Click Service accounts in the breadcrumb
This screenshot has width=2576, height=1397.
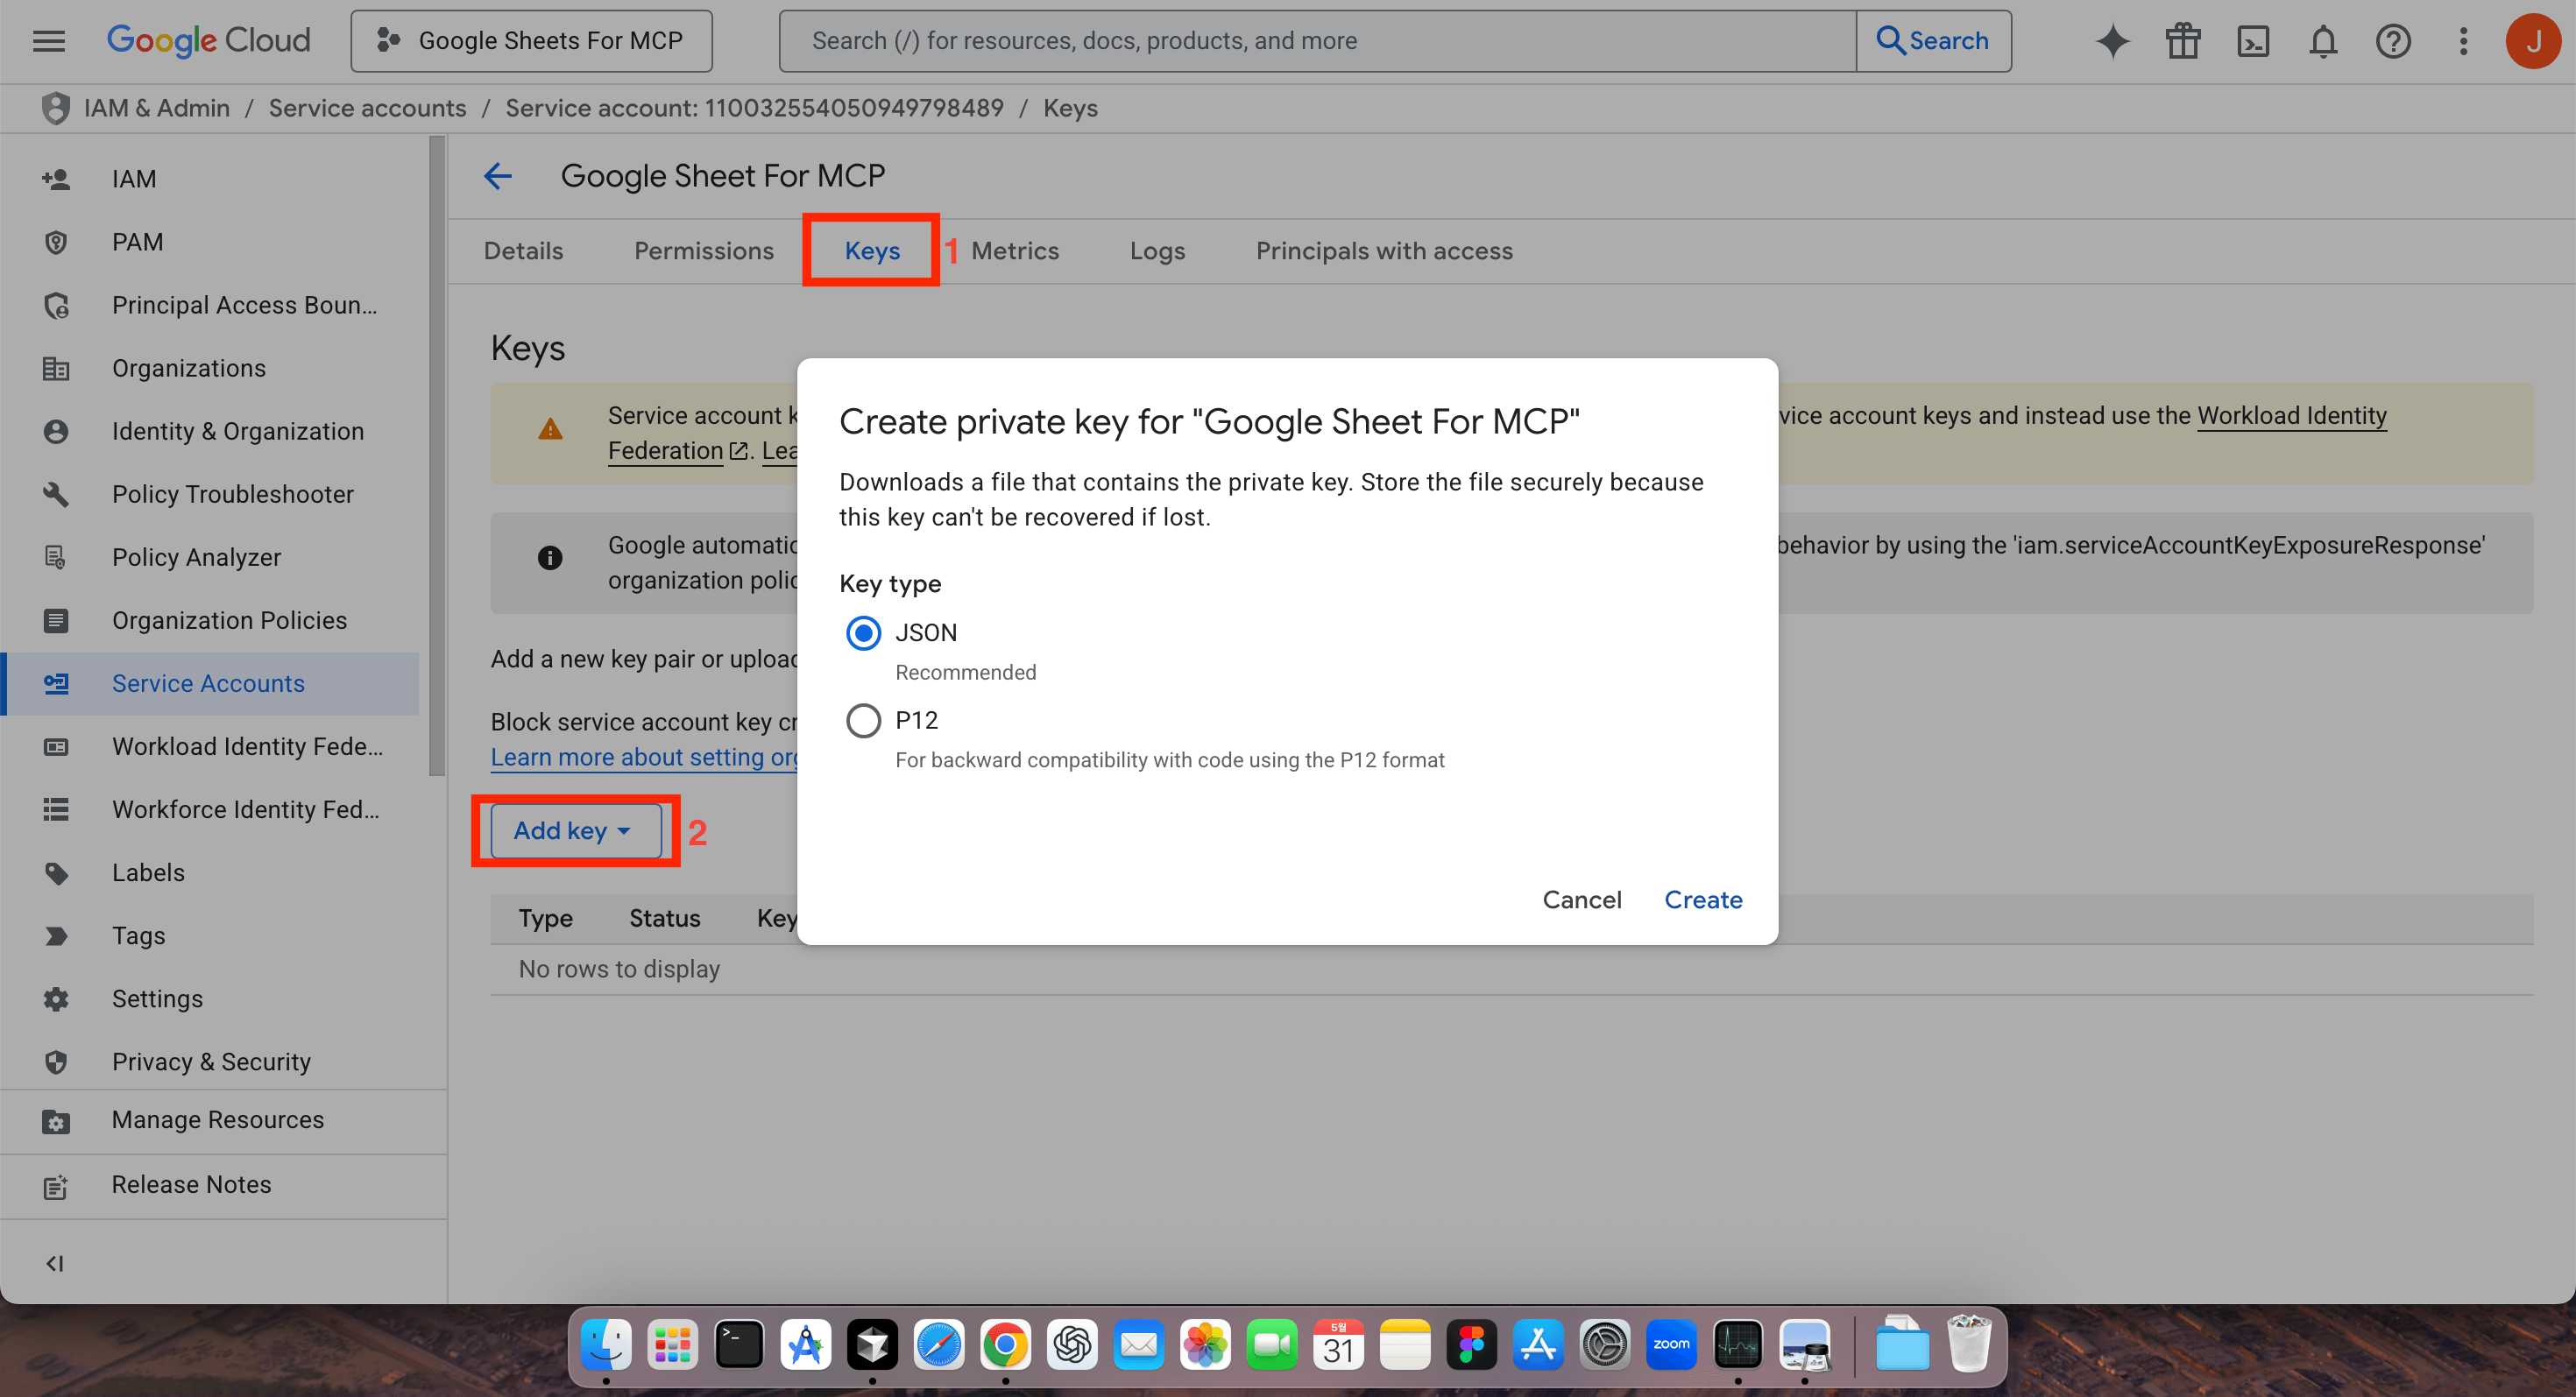pos(367,108)
